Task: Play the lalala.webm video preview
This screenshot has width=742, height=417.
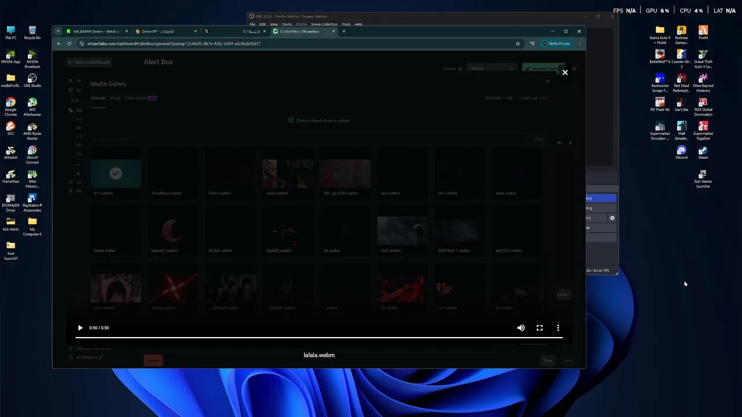Action: click(80, 328)
